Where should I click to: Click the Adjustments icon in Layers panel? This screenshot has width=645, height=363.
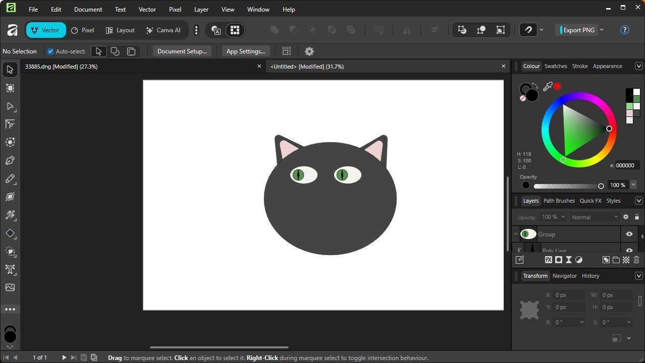[579, 260]
